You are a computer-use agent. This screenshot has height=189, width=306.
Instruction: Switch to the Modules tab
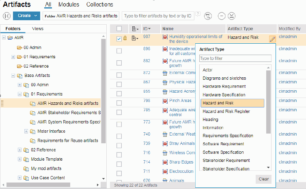[x=69, y=4]
